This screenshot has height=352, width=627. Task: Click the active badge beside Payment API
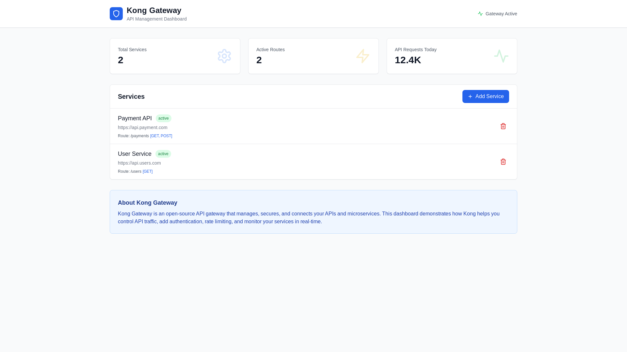point(164,118)
